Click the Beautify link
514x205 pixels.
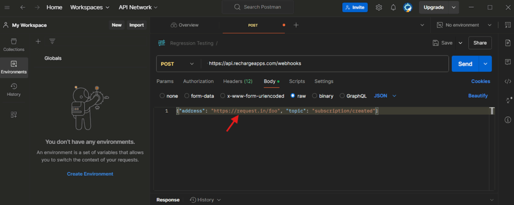tap(478, 96)
